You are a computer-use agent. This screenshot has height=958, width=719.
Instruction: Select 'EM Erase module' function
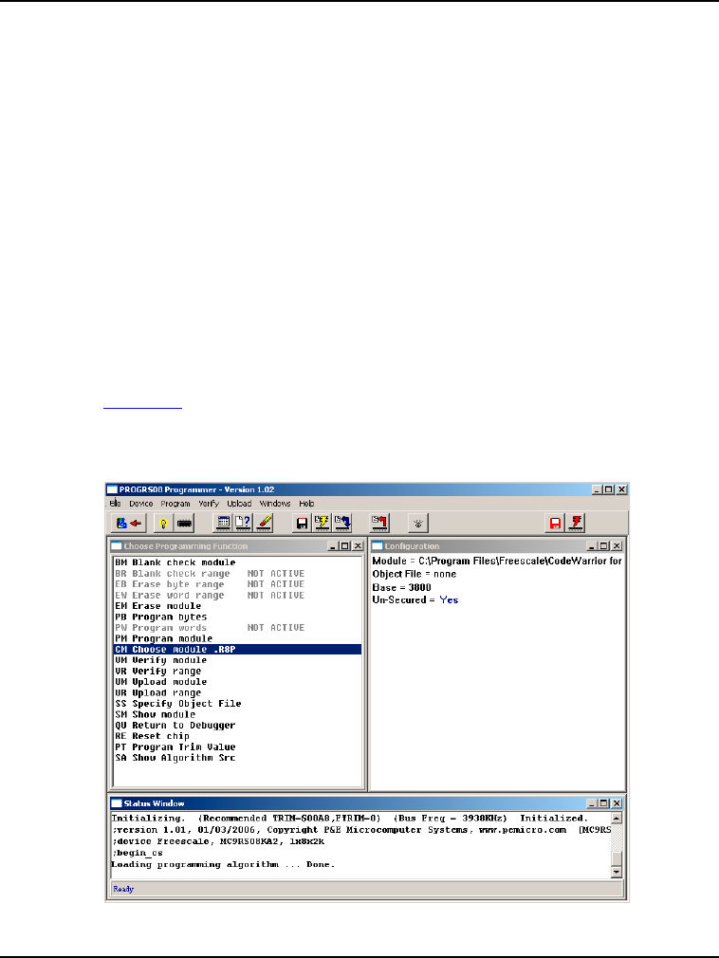[x=238, y=606]
